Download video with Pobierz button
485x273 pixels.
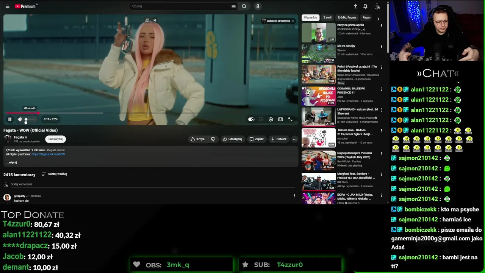[278, 139]
